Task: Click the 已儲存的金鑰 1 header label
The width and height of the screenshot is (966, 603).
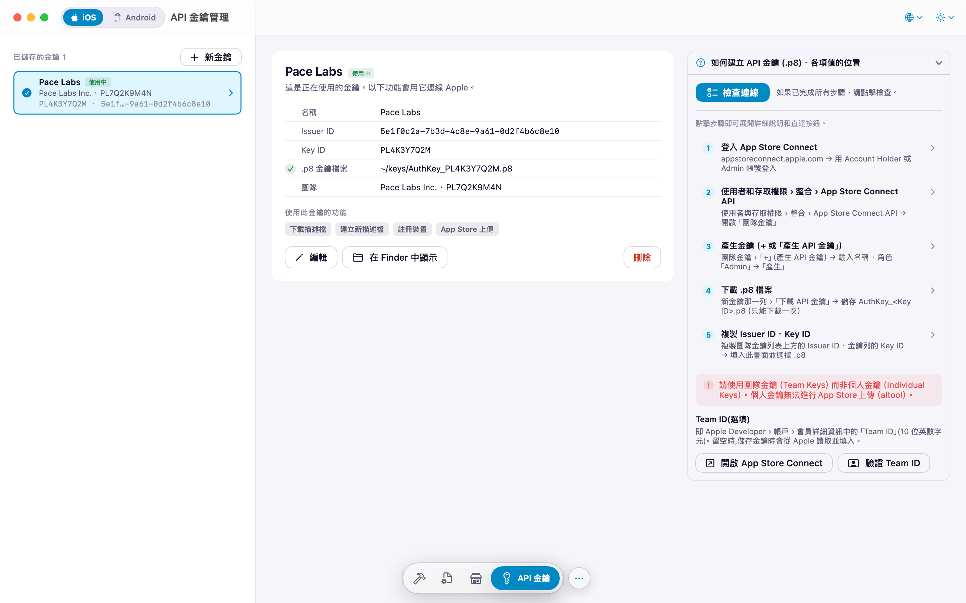Action: pos(40,57)
